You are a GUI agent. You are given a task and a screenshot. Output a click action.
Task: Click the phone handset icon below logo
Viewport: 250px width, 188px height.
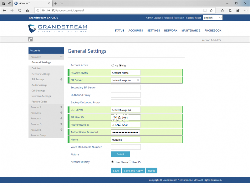[30, 39]
